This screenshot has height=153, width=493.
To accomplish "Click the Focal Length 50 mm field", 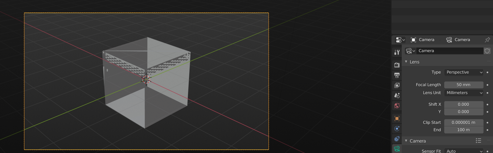I will click(464, 85).
